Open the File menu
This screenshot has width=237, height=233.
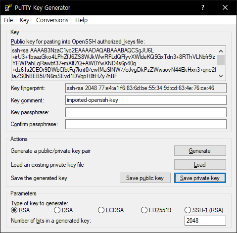8,20
